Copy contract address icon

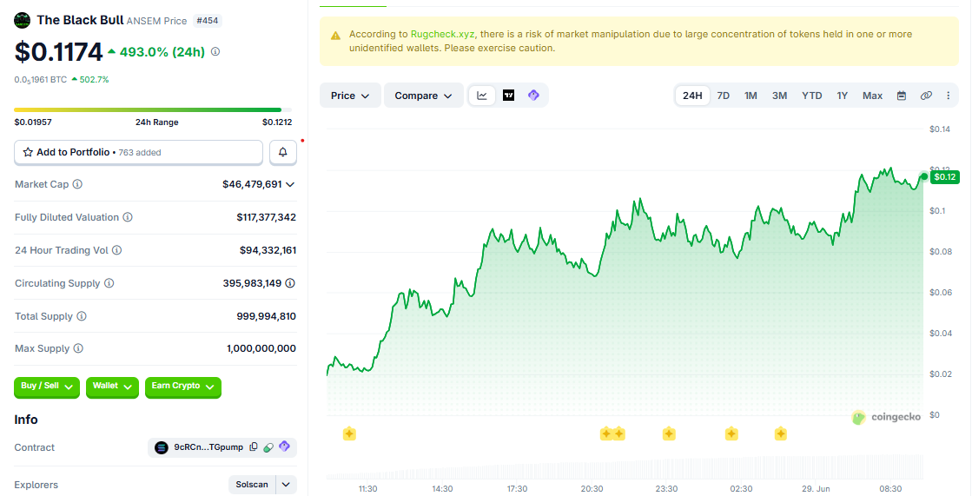254,447
